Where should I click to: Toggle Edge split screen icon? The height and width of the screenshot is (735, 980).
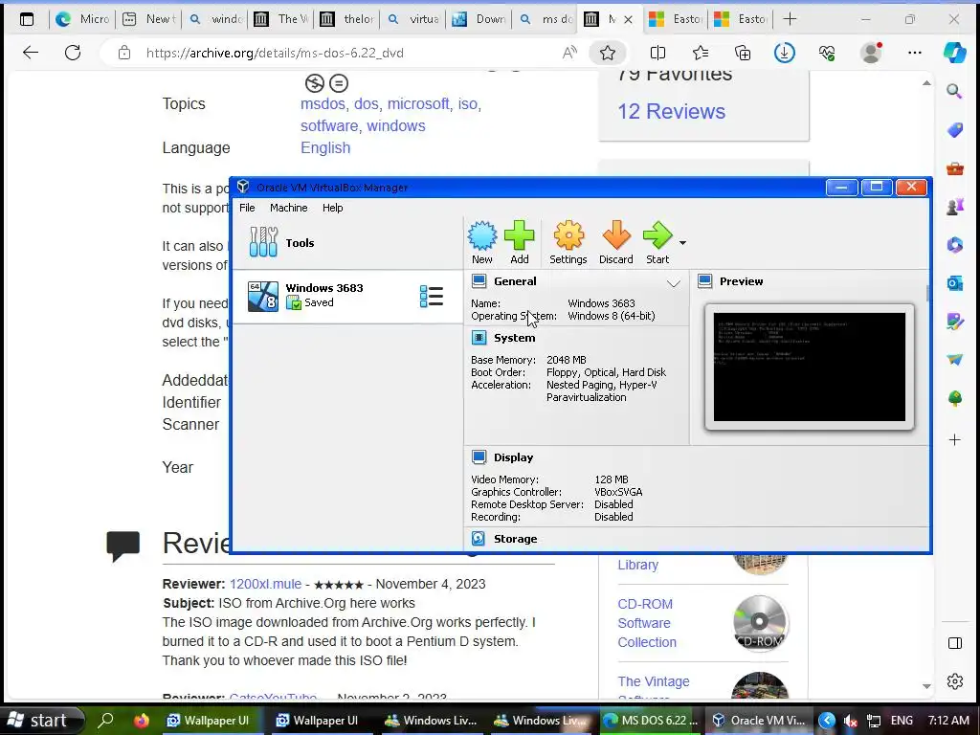[x=657, y=54]
